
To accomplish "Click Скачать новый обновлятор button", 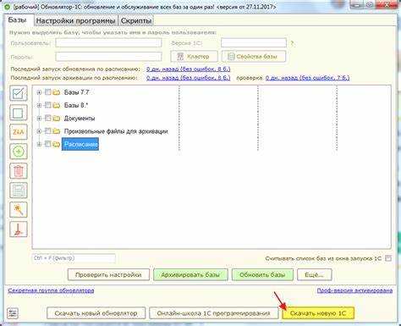I will point(96,313).
